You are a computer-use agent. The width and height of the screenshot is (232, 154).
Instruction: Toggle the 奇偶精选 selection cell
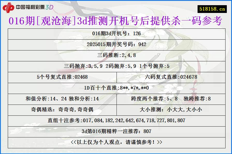62,109
